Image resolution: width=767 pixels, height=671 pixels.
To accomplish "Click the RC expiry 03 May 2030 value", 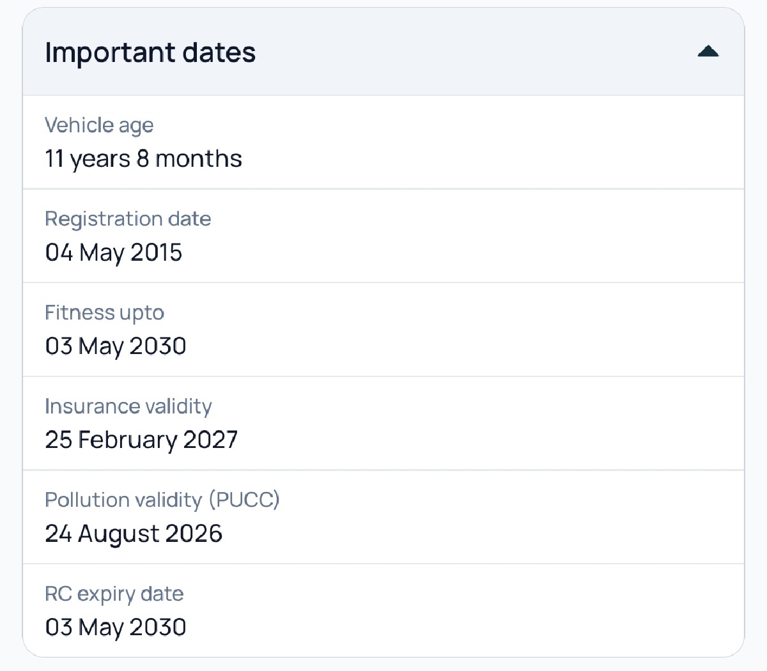I will point(116,627).
